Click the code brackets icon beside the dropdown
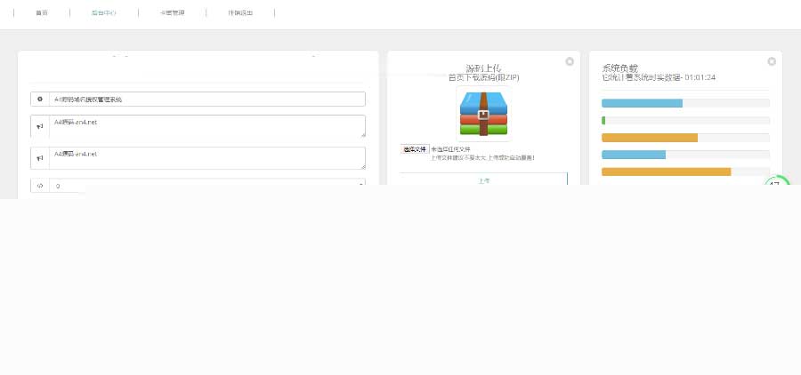Image resolution: width=801 pixels, height=375 pixels. tap(40, 186)
